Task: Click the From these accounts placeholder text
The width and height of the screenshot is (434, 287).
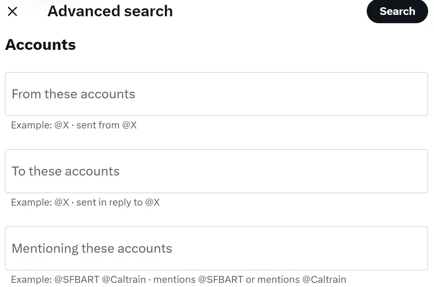Action: pyautogui.click(x=73, y=94)
